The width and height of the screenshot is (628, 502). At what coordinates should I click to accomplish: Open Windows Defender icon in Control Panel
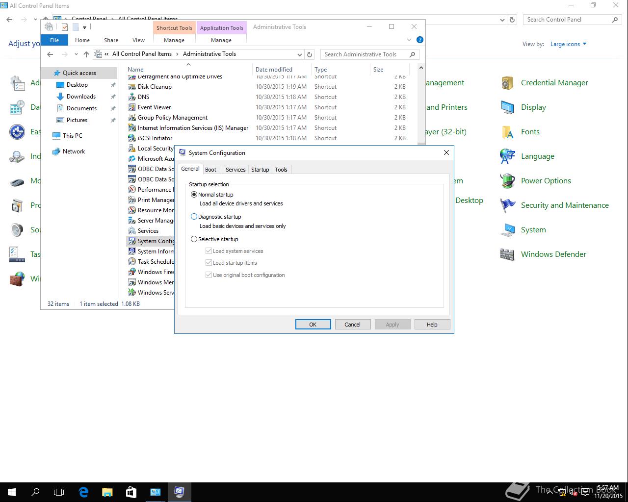tap(507, 254)
